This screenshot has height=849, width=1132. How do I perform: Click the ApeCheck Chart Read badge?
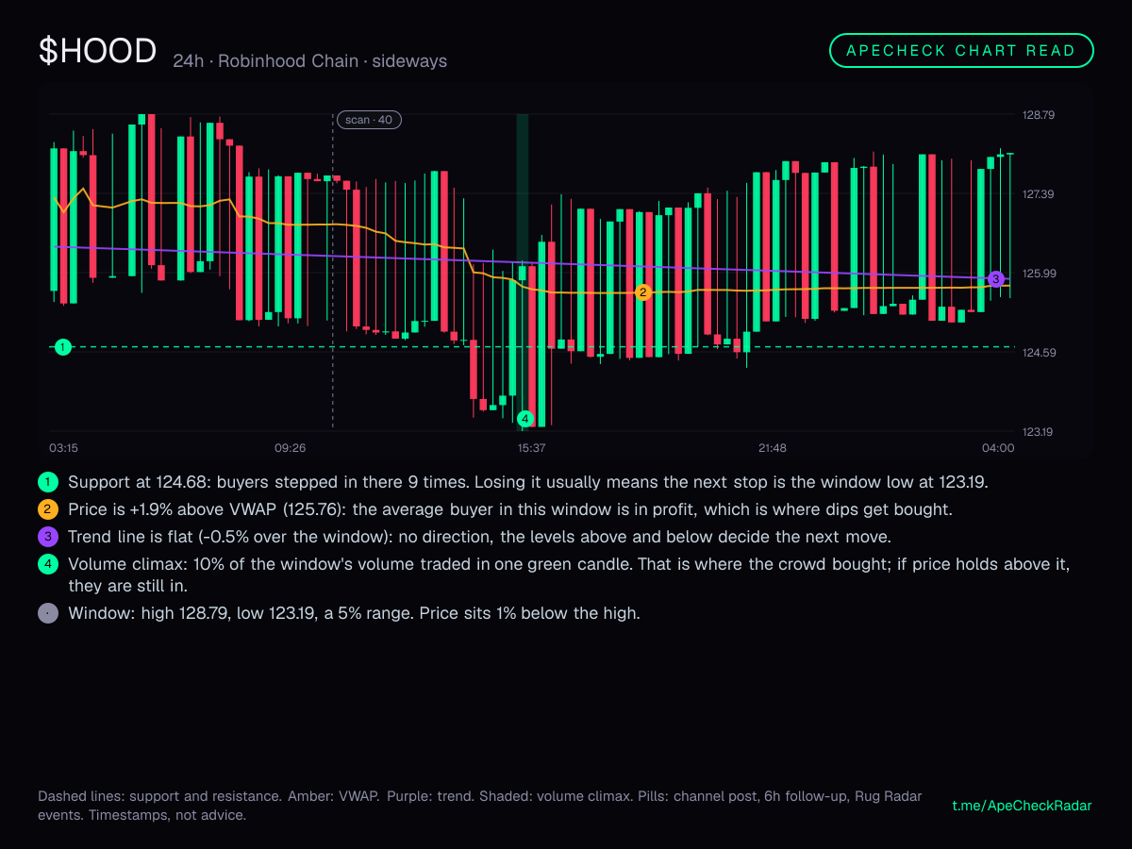click(961, 51)
